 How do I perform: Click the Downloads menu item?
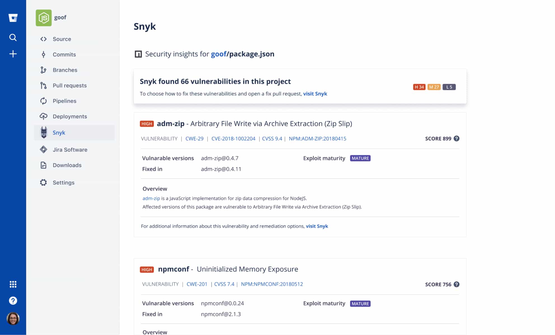coord(67,165)
